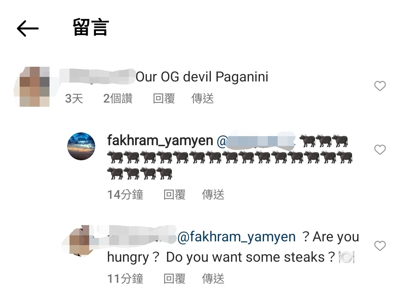Send the Paganini comment via 傳送
The image size is (408, 293).
(202, 98)
